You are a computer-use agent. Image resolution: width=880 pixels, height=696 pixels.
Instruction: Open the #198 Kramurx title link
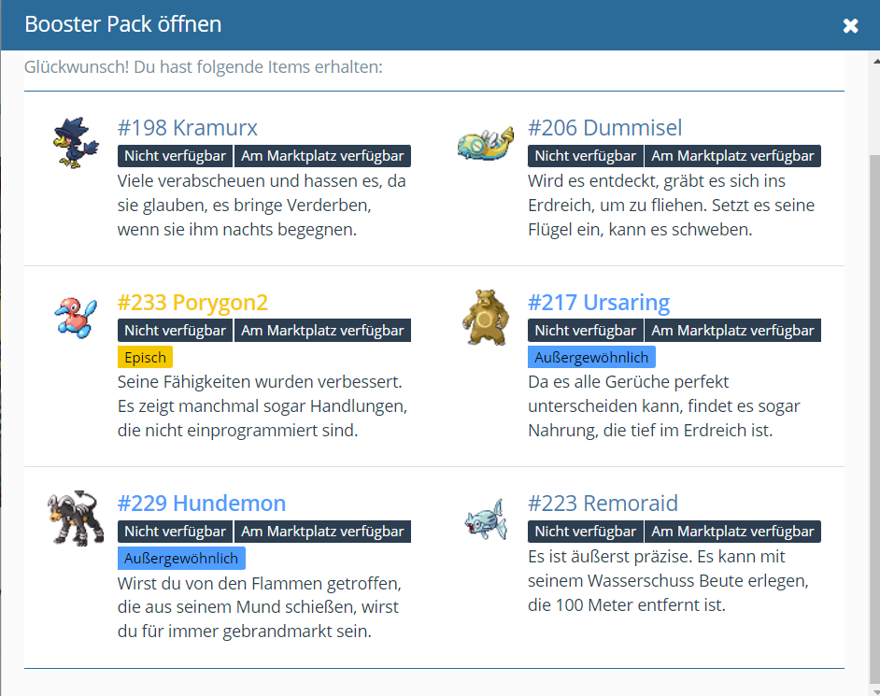click(188, 128)
